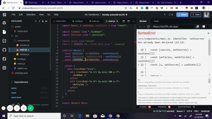Split the editor with the split icon
Image resolution: width=212 pixels, height=119 pixels.
pos(124,21)
